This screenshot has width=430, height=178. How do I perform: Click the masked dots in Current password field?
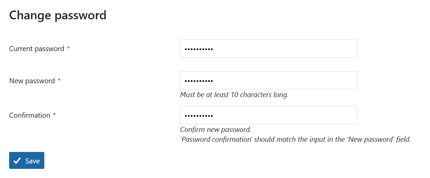(x=199, y=49)
